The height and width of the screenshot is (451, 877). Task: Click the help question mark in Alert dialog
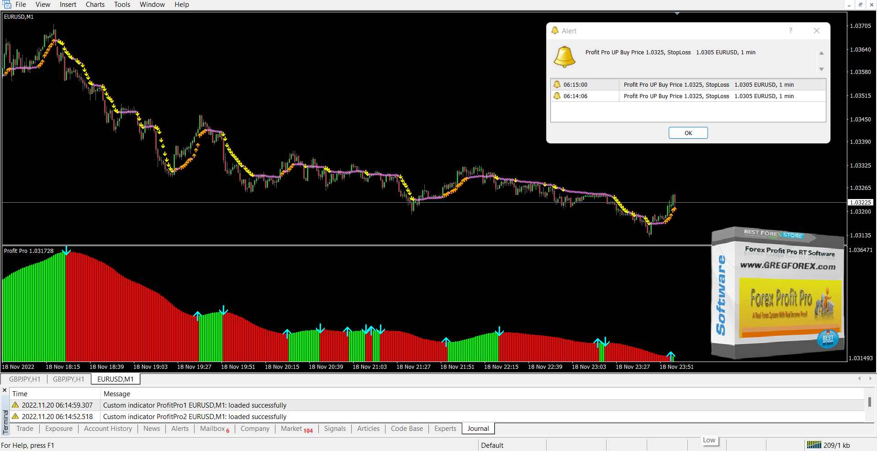pos(790,31)
